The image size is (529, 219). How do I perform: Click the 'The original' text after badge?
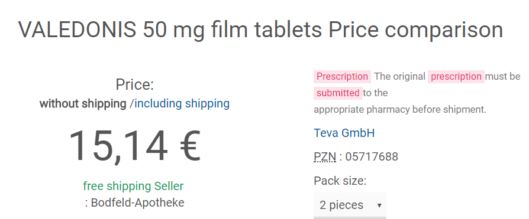pos(399,77)
